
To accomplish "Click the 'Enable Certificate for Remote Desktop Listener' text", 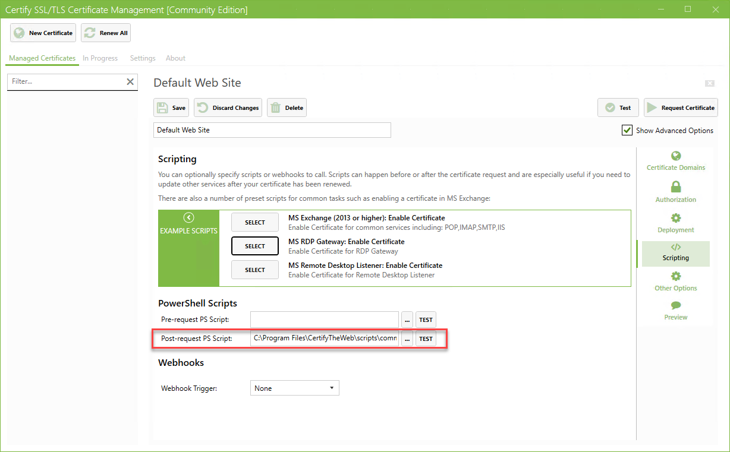I will click(361, 275).
